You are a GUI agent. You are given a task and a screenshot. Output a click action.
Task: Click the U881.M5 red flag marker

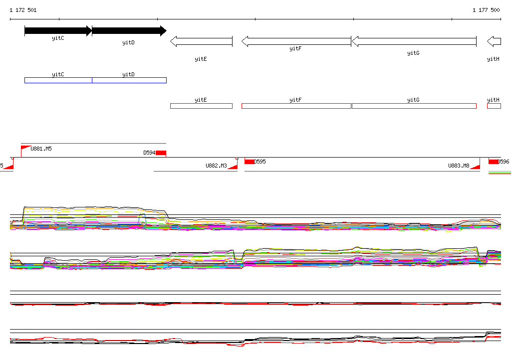coord(25,148)
